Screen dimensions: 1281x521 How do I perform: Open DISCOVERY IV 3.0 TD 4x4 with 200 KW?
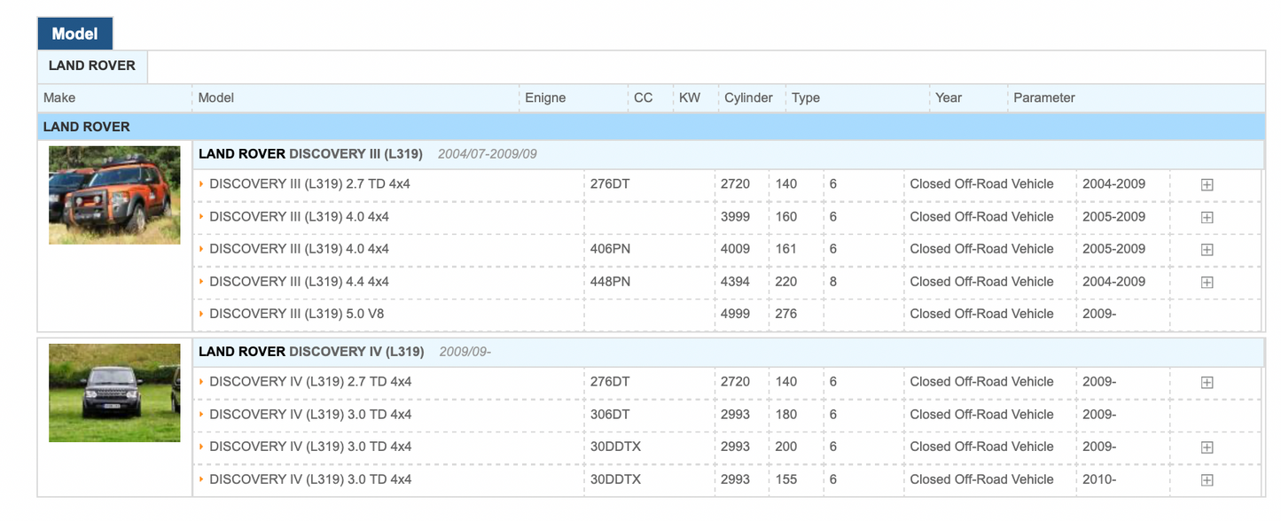pyautogui.click(x=310, y=447)
